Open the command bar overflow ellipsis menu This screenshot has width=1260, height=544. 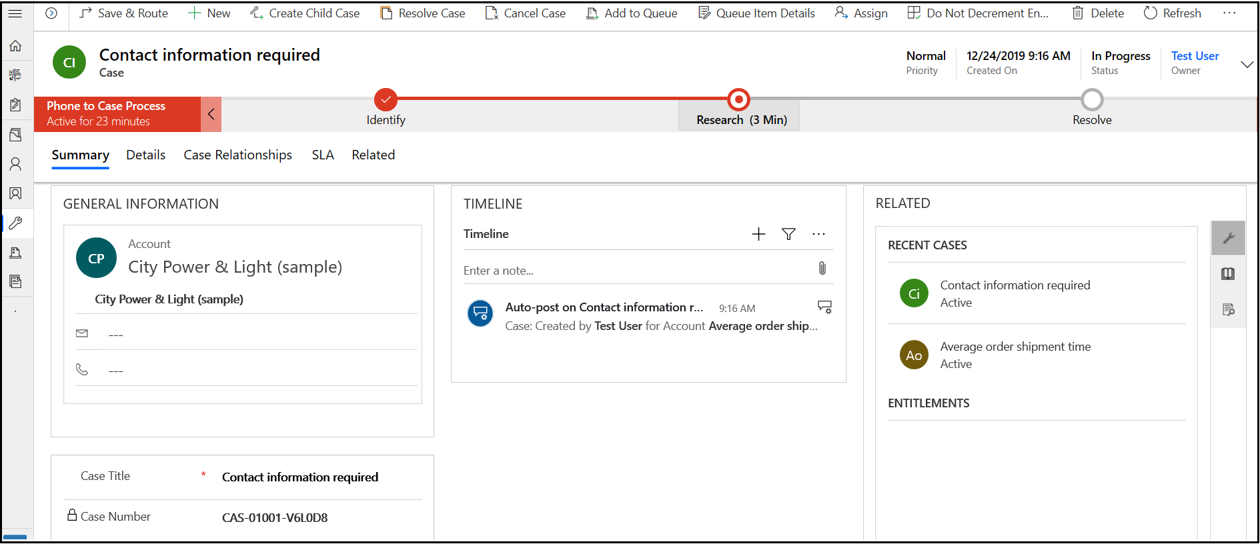tap(1229, 13)
